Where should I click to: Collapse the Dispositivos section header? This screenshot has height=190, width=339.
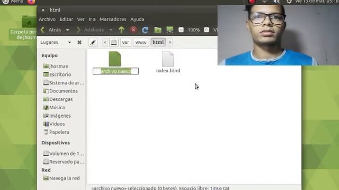pos(56,143)
